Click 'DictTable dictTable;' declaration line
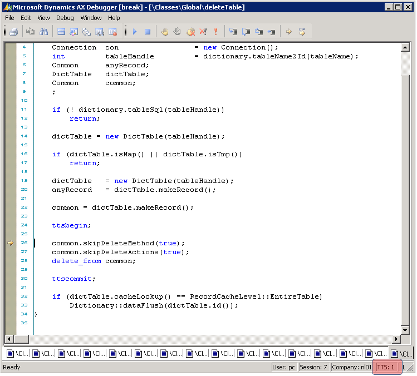 pos(100,74)
